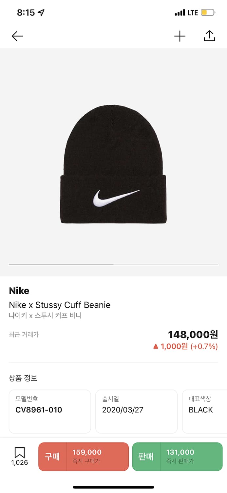Tap the image carousel progress bar

[113, 265]
